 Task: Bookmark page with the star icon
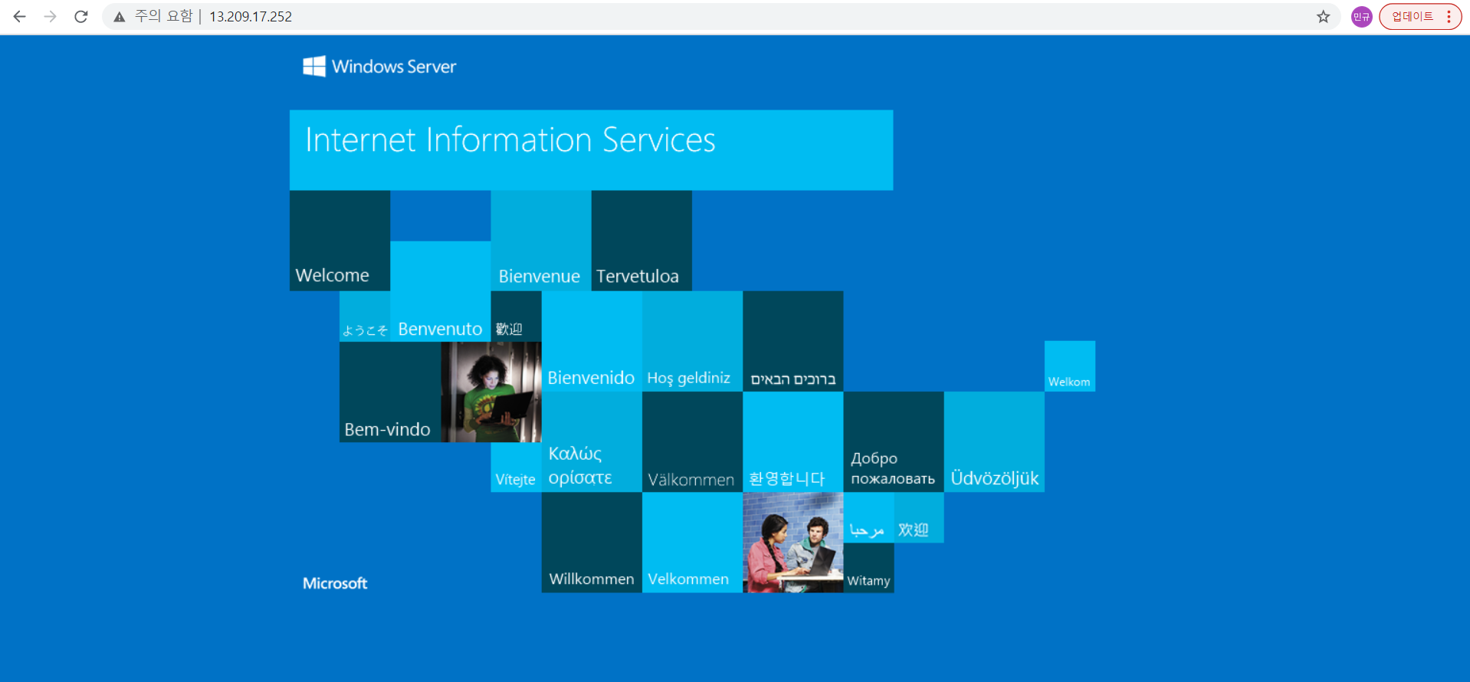(x=1323, y=16)
